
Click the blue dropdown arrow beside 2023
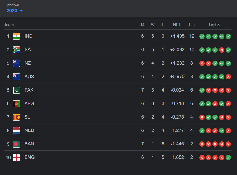tap(21, 11)
